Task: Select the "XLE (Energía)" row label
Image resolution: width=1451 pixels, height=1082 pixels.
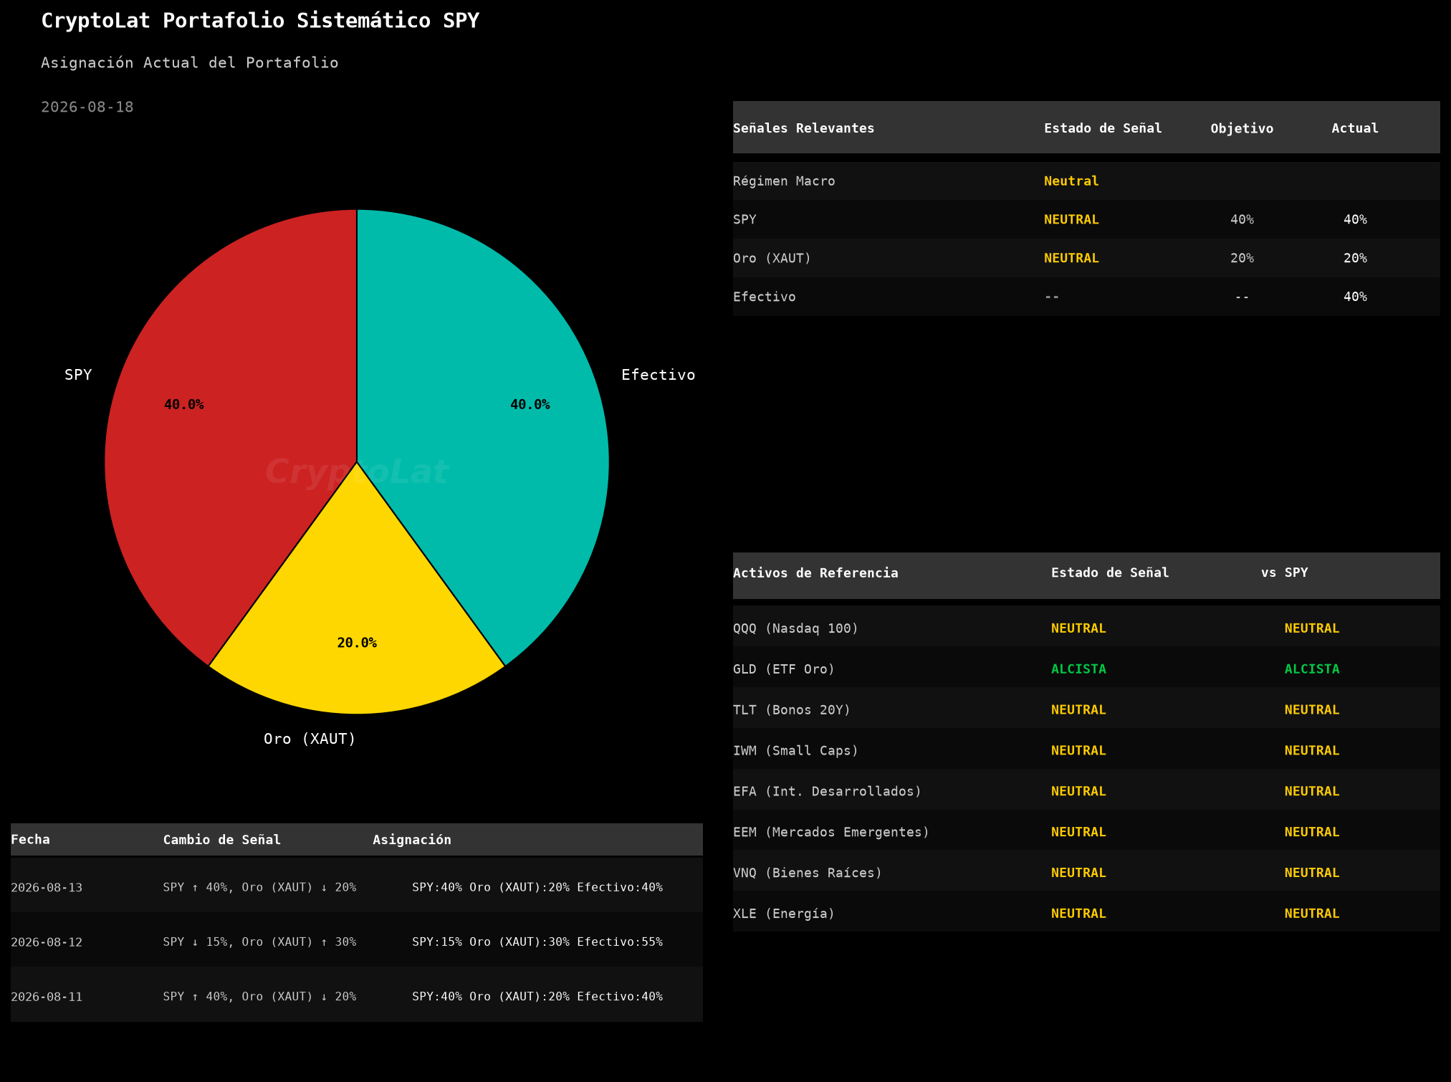Action: pyautogui.click(x=784, y=914)
